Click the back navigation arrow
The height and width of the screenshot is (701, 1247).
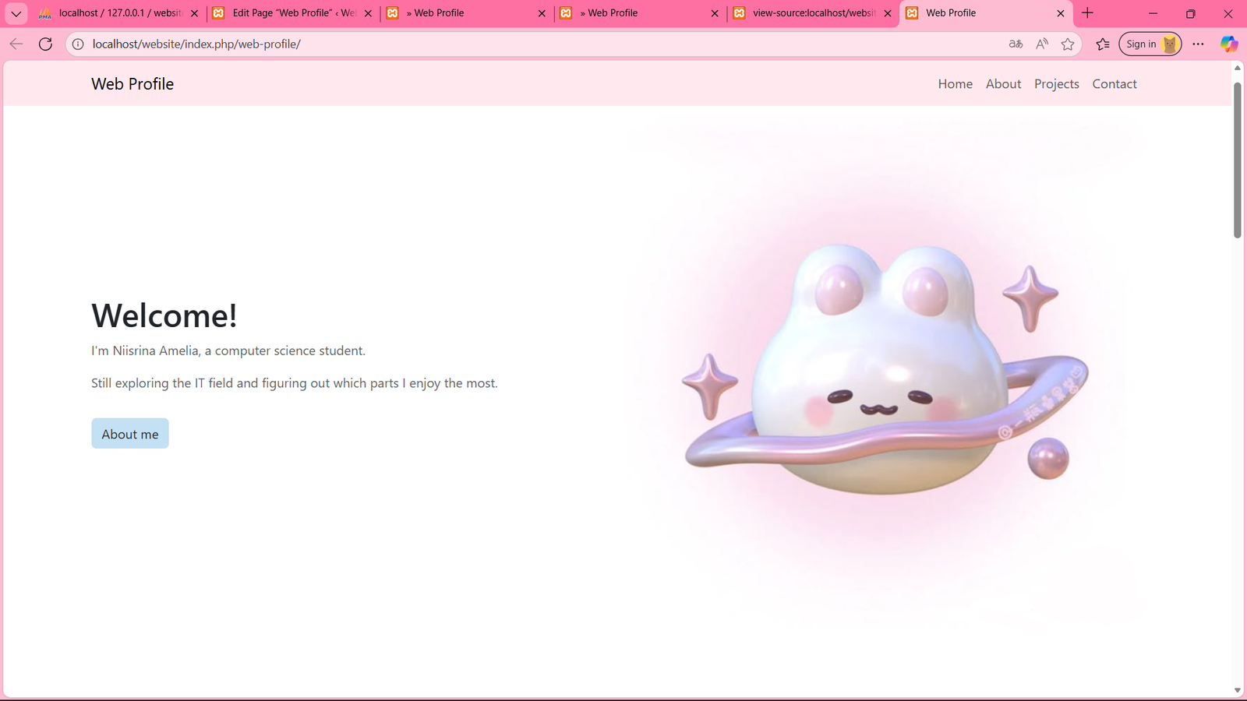coord(16,44)
